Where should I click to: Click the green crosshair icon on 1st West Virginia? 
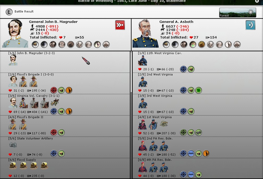click(183, 132)
